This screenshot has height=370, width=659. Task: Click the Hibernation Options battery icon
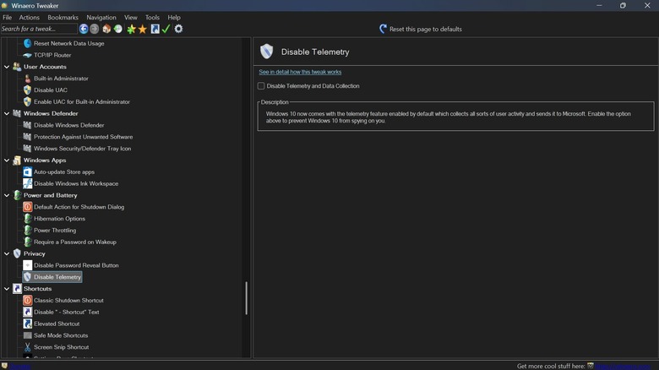pyautogui.click(x=27, y=219)
